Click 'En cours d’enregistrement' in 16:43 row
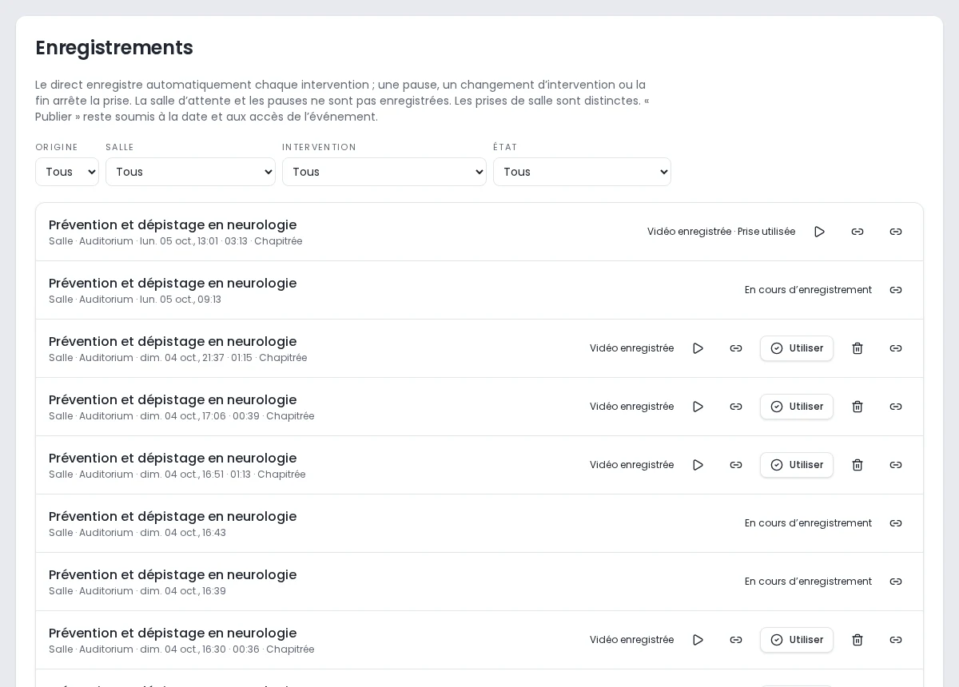This screenshot has width=959, height=687. [808, 523]
